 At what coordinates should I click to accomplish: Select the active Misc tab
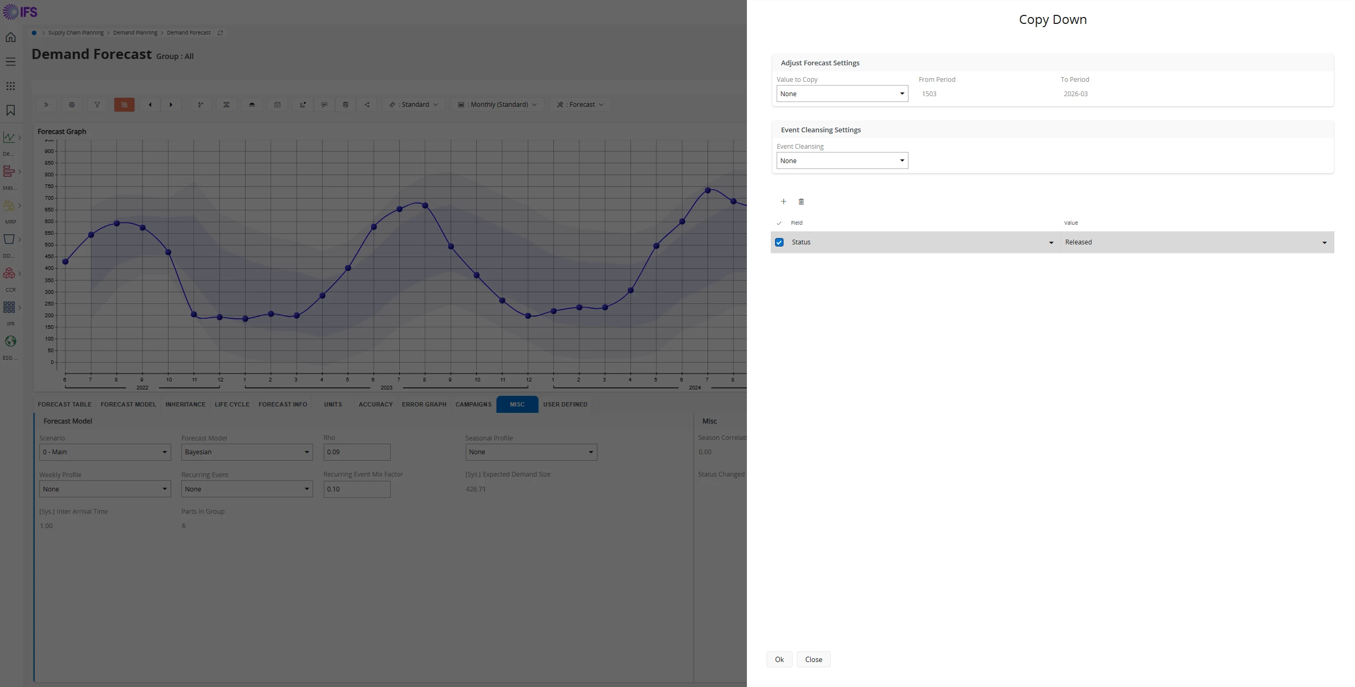[x=517, y=404]
